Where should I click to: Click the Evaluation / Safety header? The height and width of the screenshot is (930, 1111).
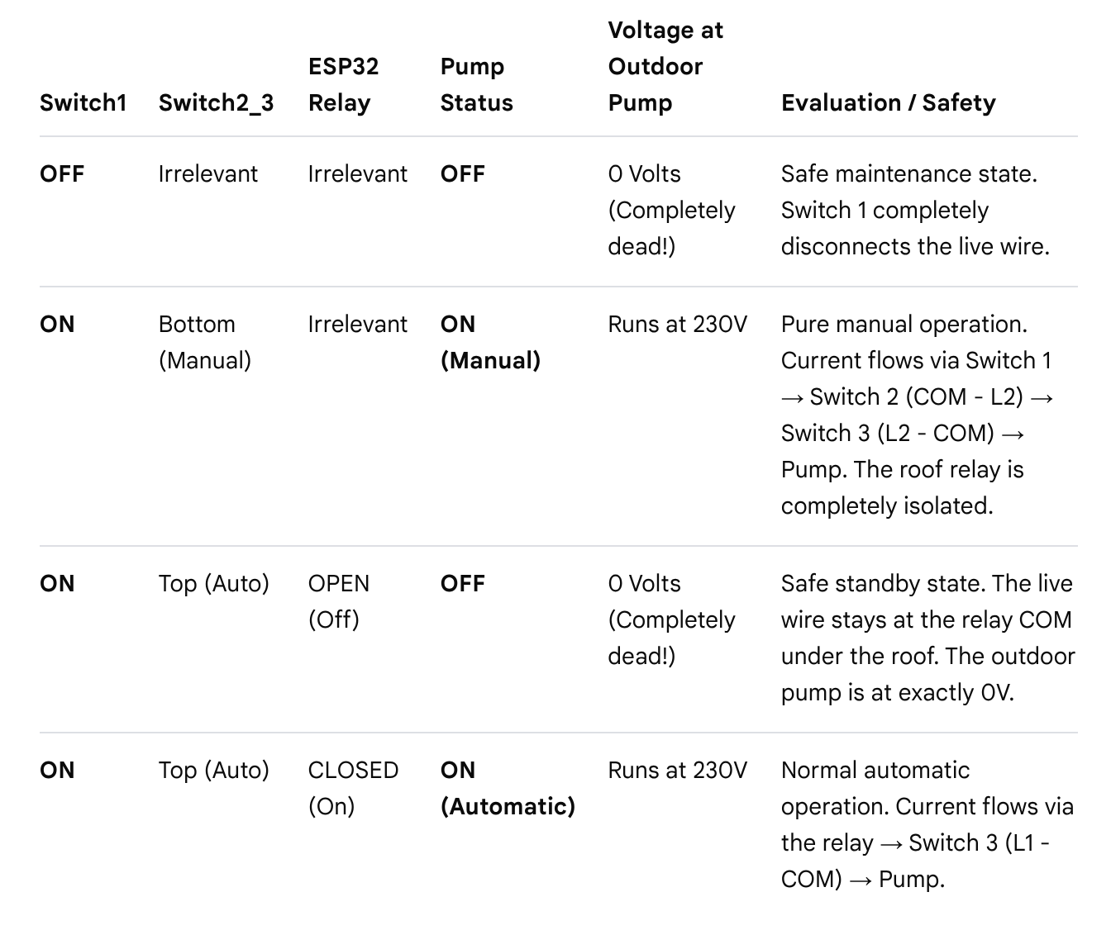point(888,103)
